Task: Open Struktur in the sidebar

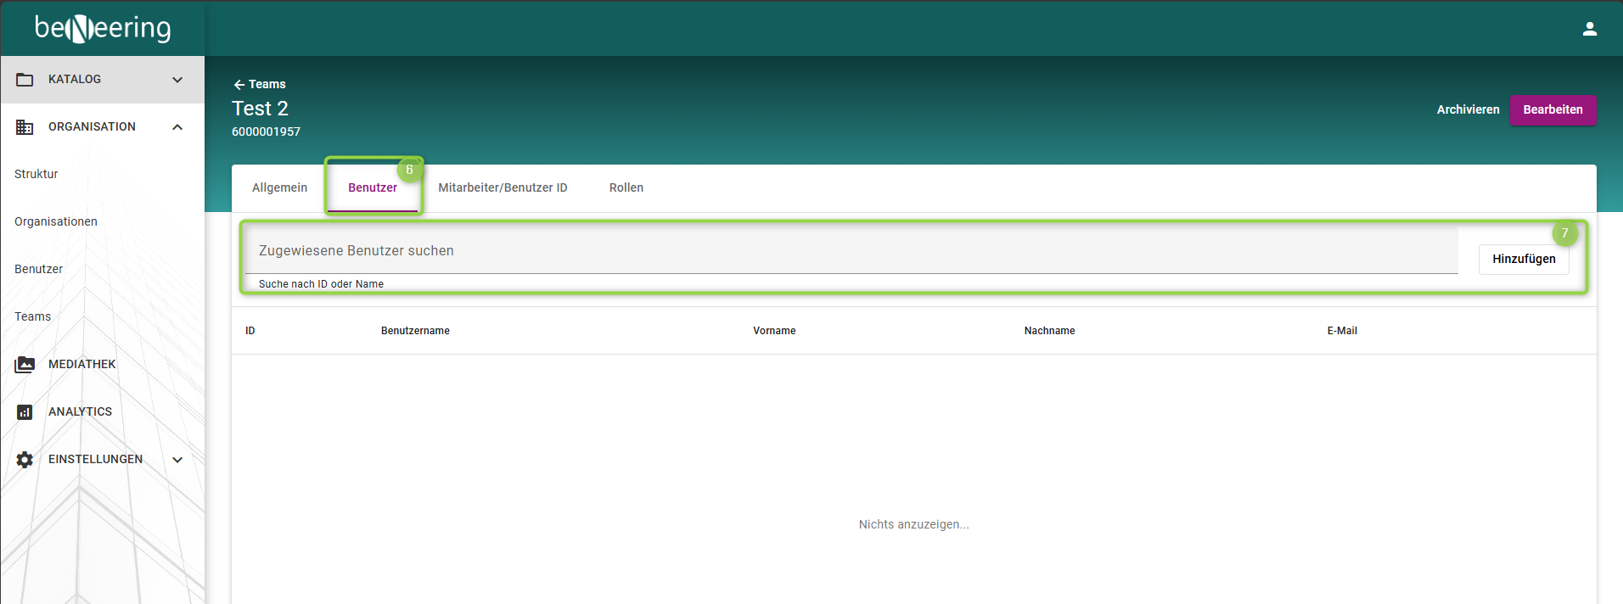Action: click(x=37, y=174)
